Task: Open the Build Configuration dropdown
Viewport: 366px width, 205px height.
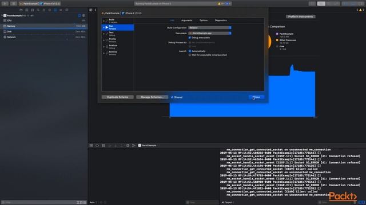Action: coord(210,28)
